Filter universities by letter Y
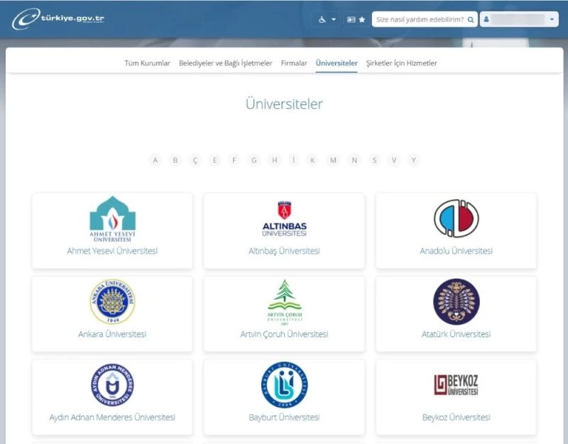The height and width of the screenshot is (444, 568). tap(413, 161)
